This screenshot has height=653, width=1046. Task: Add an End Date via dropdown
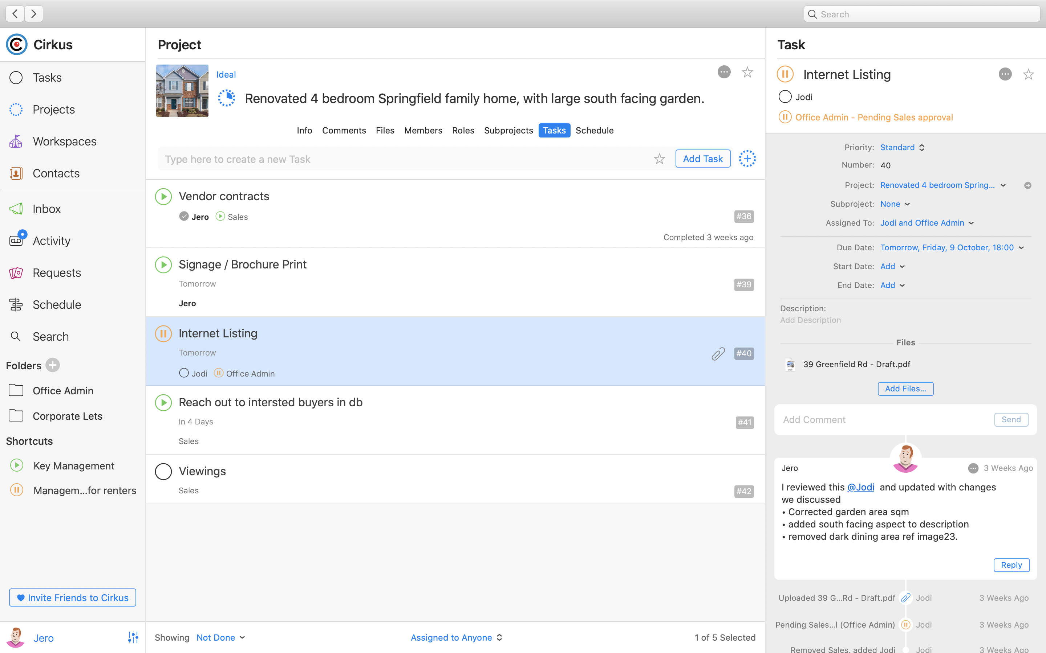point(893,286)
